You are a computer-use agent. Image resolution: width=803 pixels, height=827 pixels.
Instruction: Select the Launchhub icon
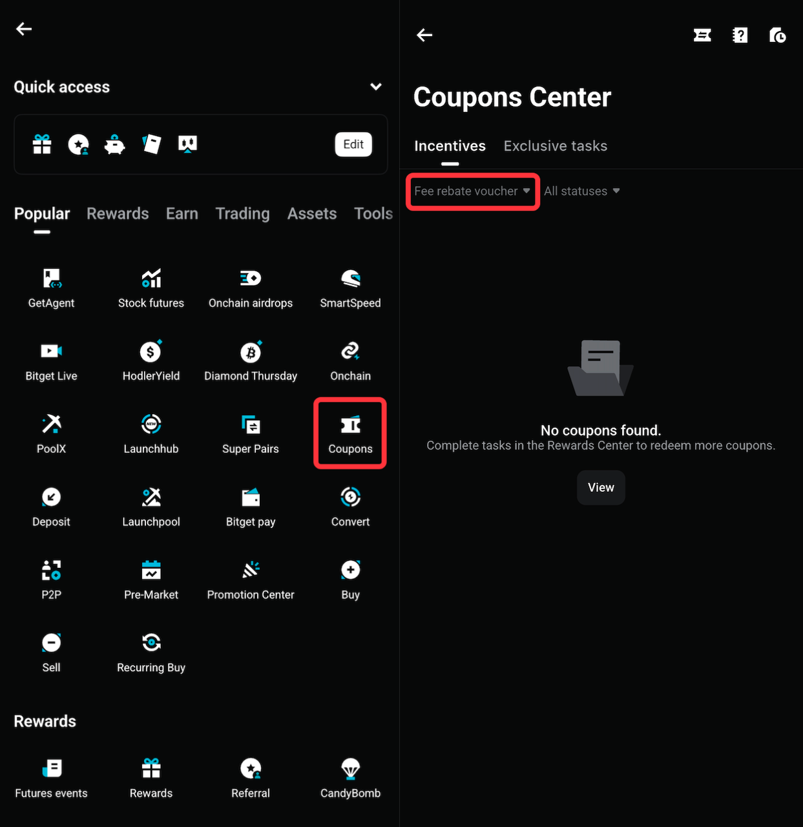pyautogui.click(x=151, y=433)
